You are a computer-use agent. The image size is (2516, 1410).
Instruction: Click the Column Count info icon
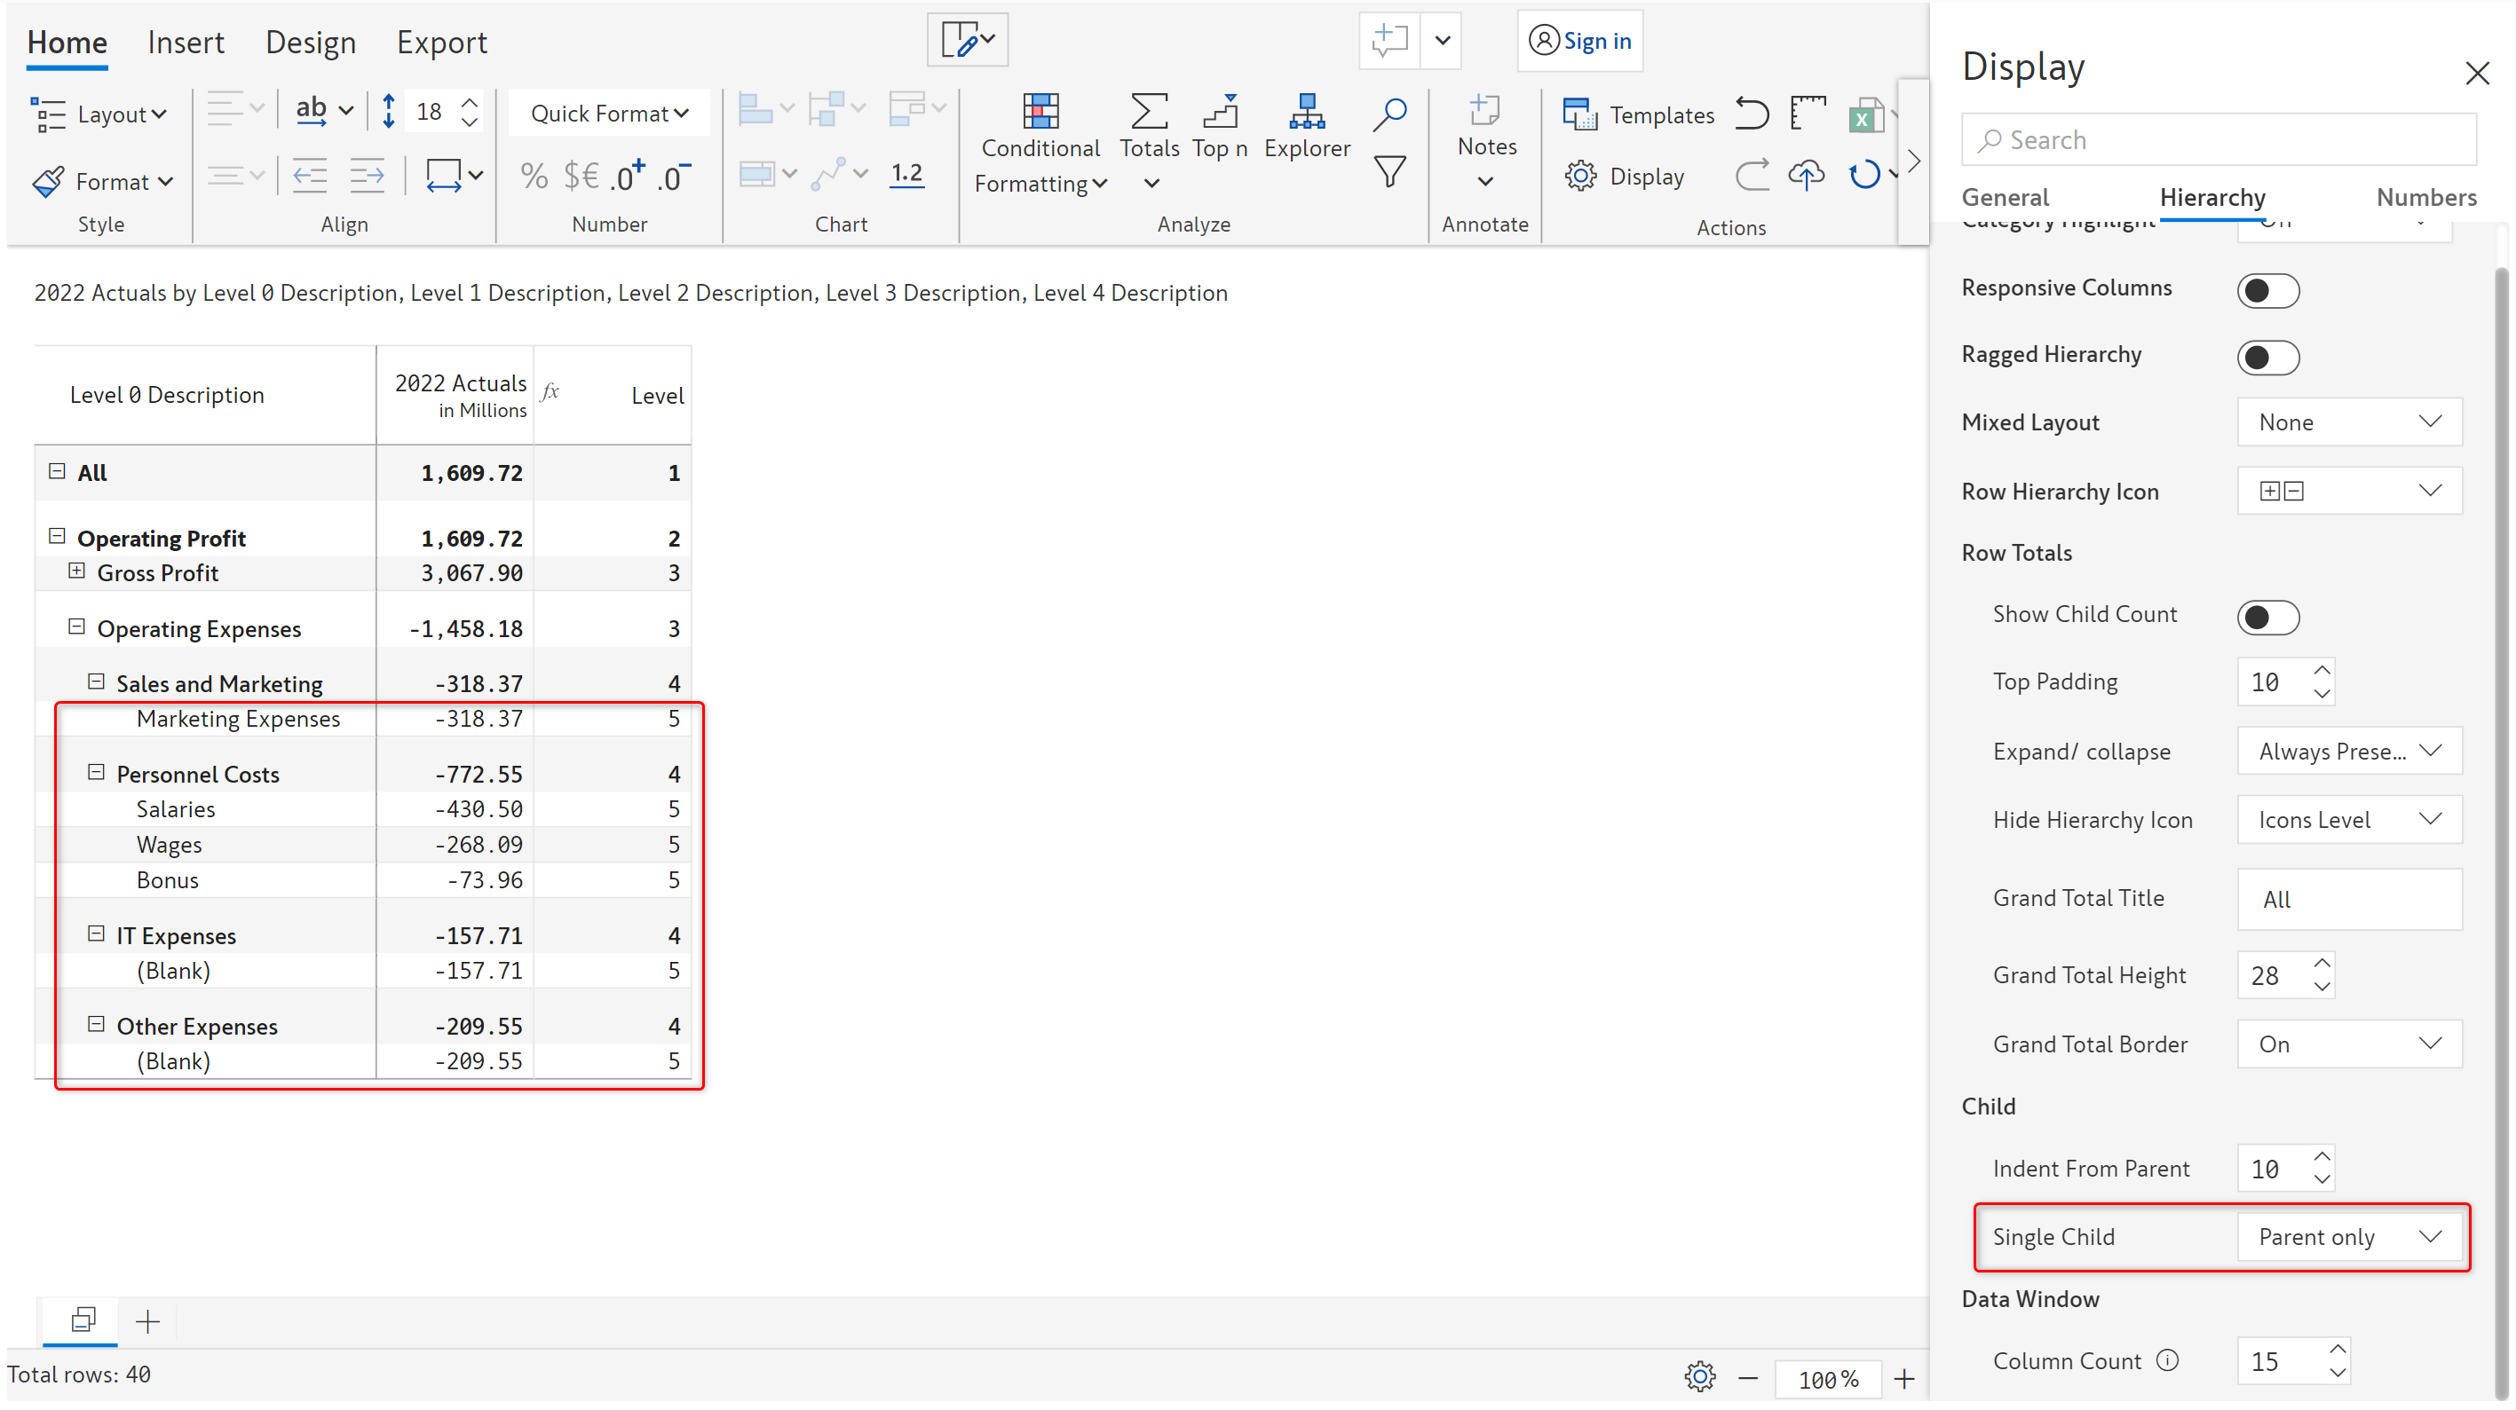coord(2166,1359)
